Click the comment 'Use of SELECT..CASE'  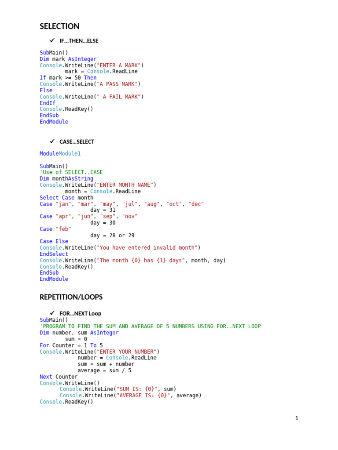click(71, 172)
